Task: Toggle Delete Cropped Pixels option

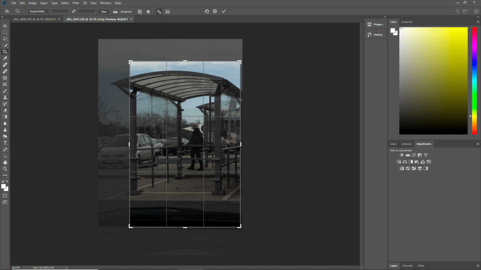Action: tap(159, 11)
